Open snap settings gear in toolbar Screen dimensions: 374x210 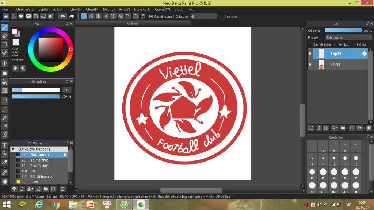[x=143, y=16]
